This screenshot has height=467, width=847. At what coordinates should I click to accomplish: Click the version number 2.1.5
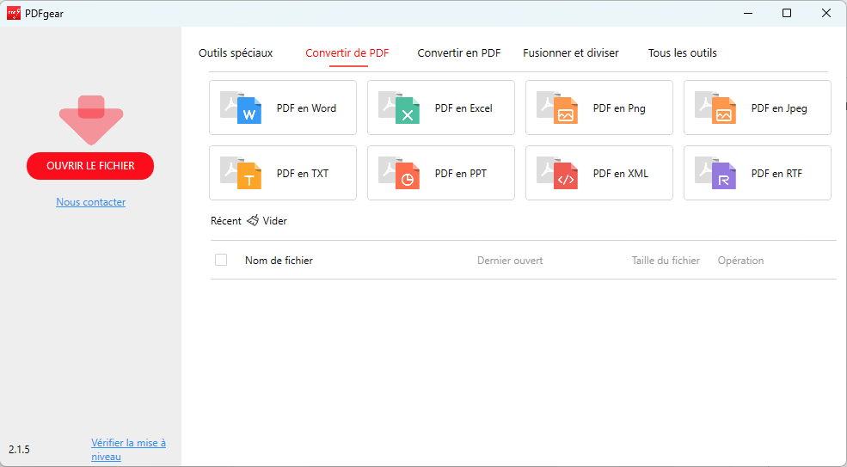tap(20, 450)
